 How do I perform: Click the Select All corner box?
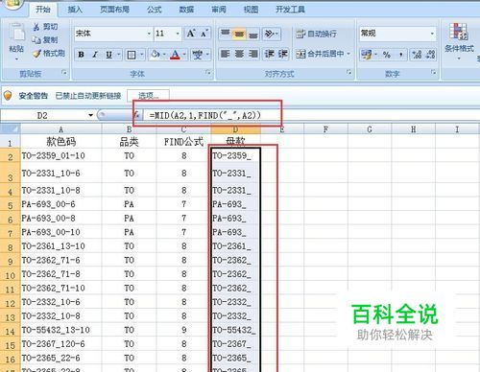(11, 129)
